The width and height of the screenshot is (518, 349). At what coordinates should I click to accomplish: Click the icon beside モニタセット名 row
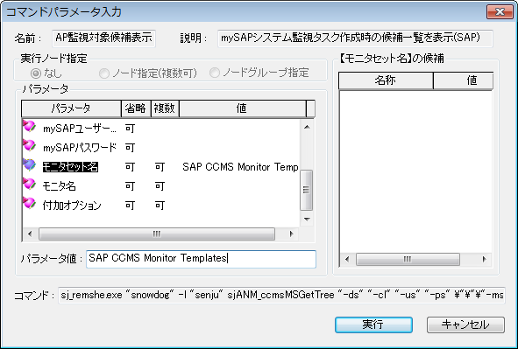tap(30, 164)
